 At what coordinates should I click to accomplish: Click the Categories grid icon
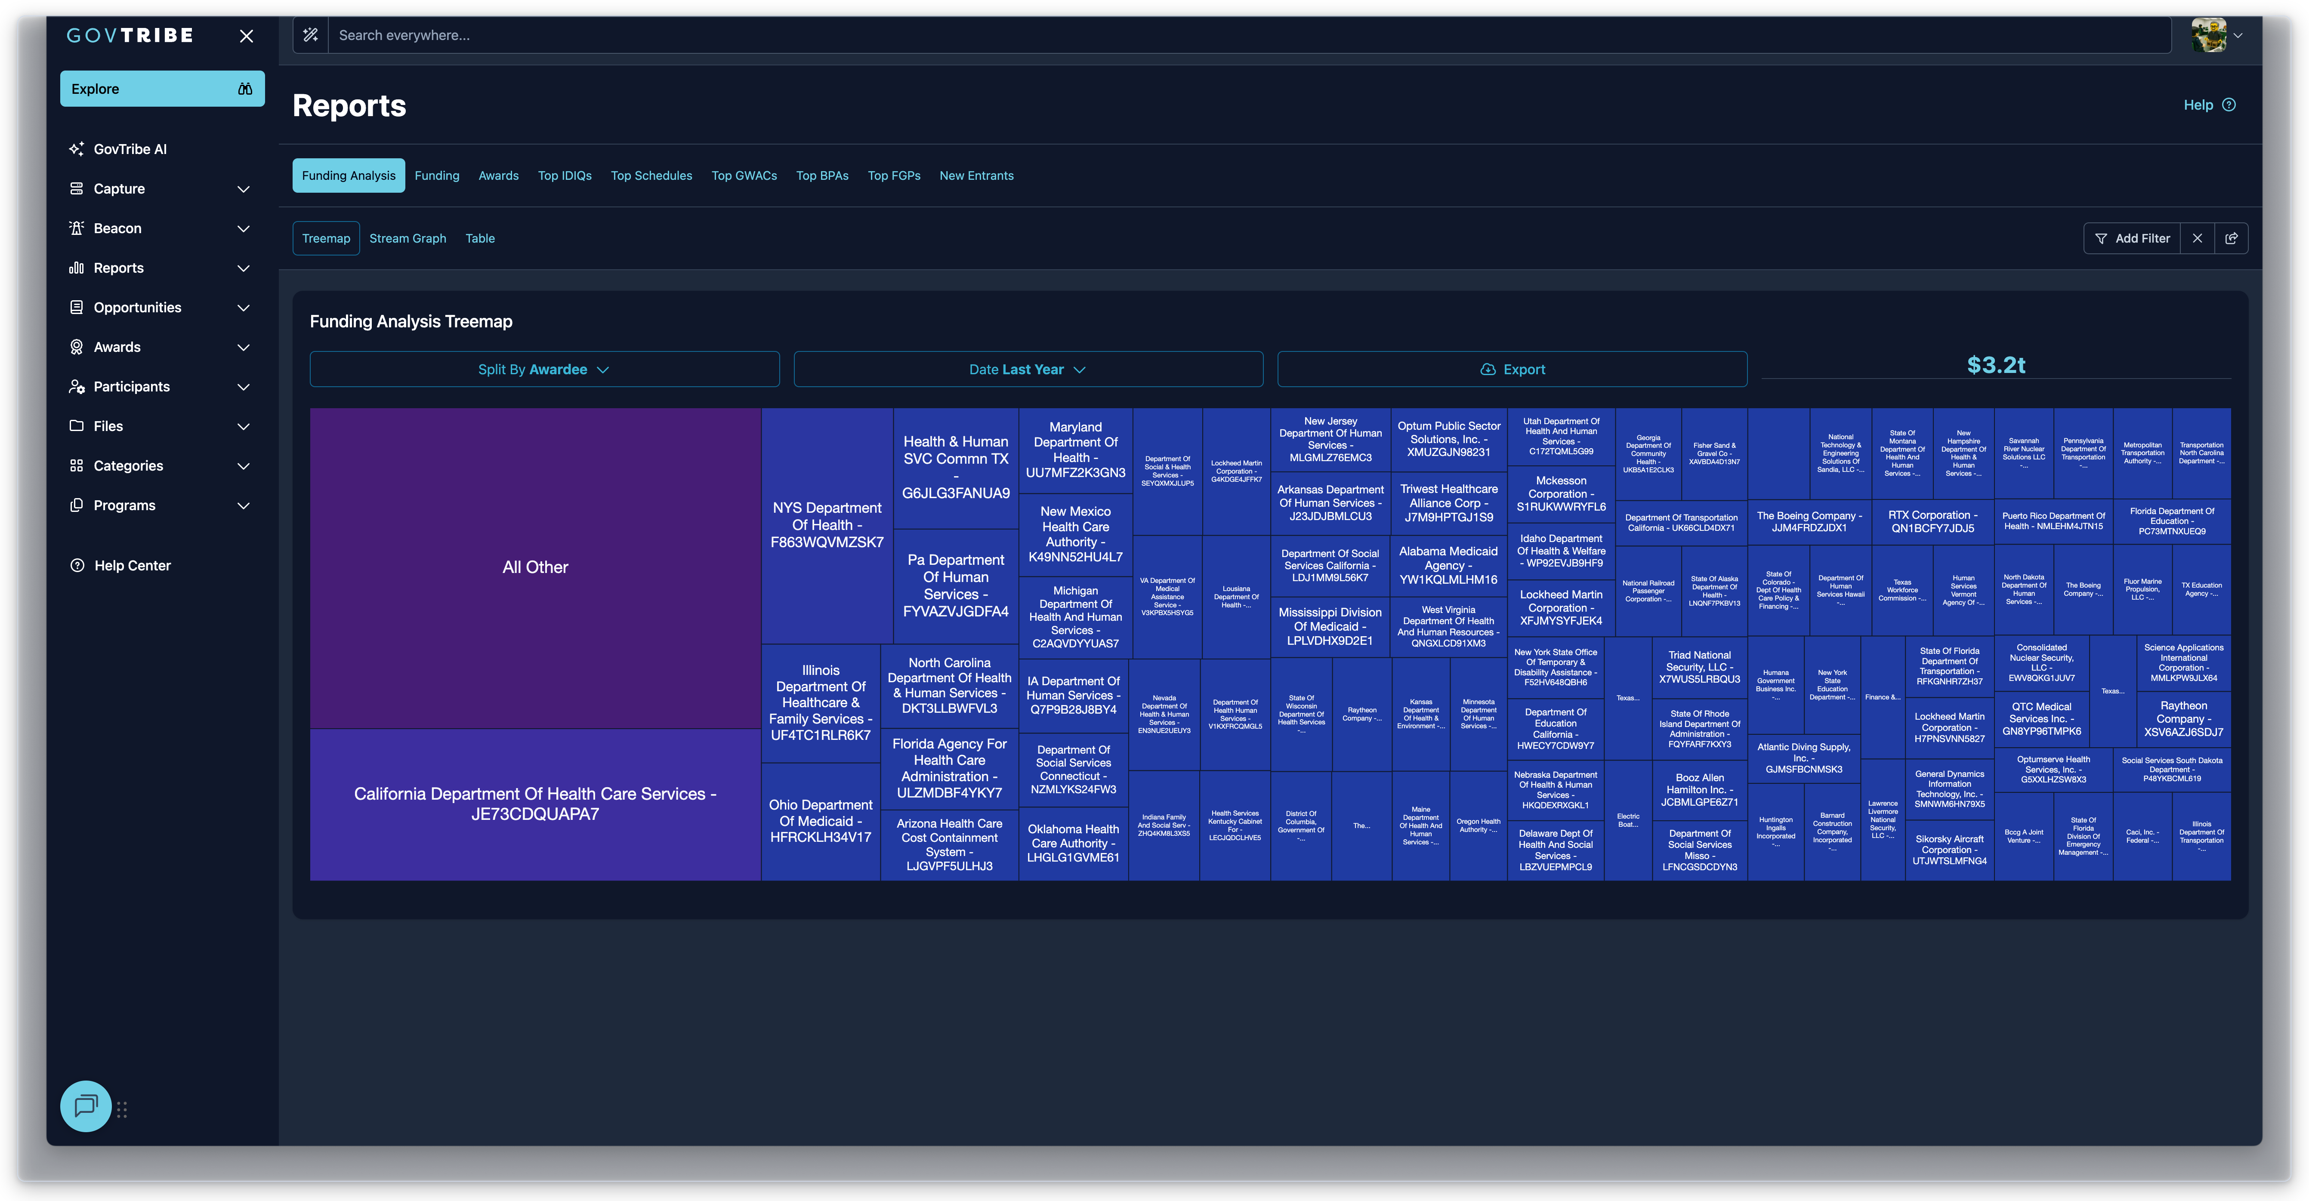(x=77, y=465)
